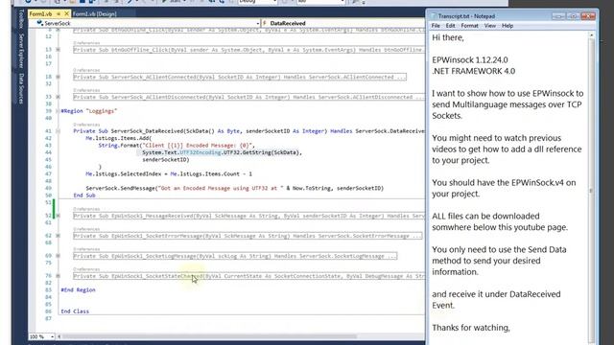
Task: Open the Toolbox side panel
Action: click(x=21, y=19)
